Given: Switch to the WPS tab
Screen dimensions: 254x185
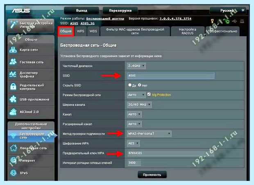Looking at the screenshot, I should click(x=81, y=31).
